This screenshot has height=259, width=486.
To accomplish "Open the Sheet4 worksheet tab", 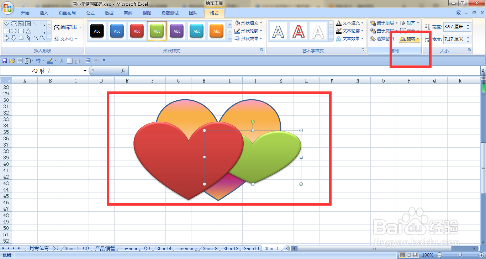I will coord(164,249).
